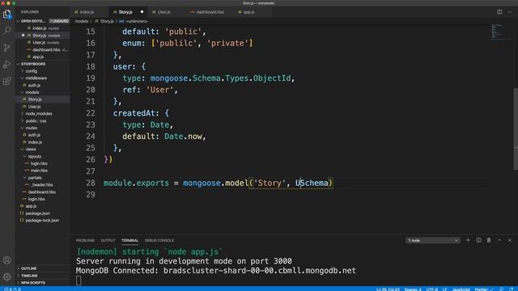Collapse the routes folder
Viewport: 518px width, 291px height.
(31, 128)
